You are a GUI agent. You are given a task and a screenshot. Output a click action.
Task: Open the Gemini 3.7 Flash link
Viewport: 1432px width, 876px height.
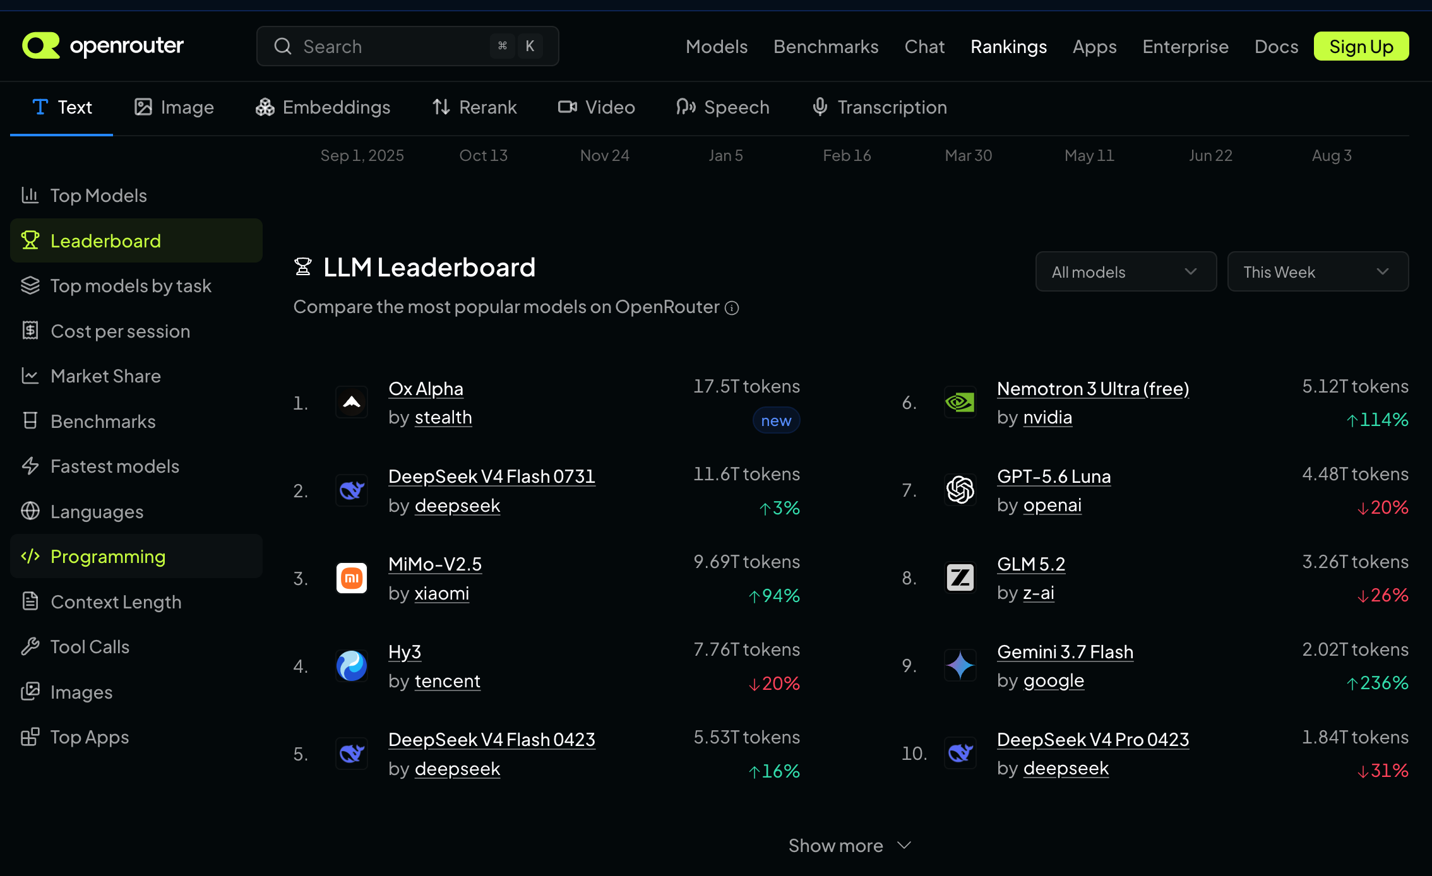click(1065, 651)
